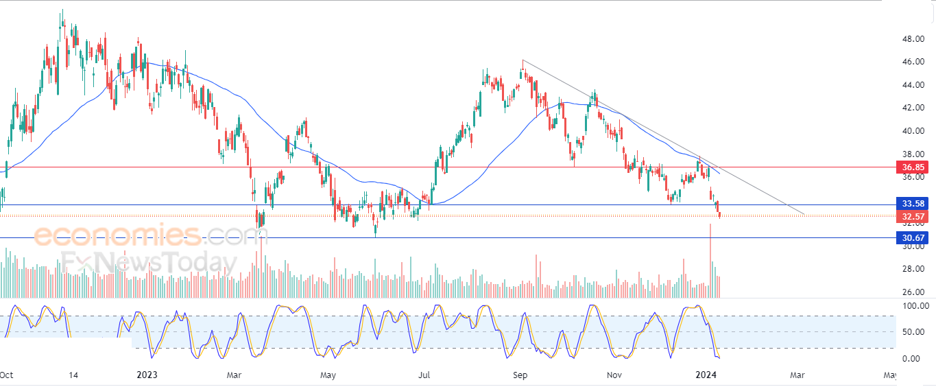Click the Mar label after 2024
The height and width of the screenshot is (387, 936).
click(796, 375)
